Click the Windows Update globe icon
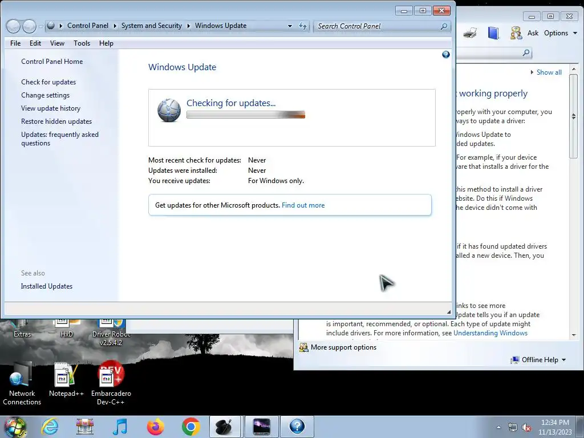The image size is (584, 438). coord(169,110)
